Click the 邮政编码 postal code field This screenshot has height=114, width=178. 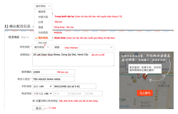[x=54, y=72]
